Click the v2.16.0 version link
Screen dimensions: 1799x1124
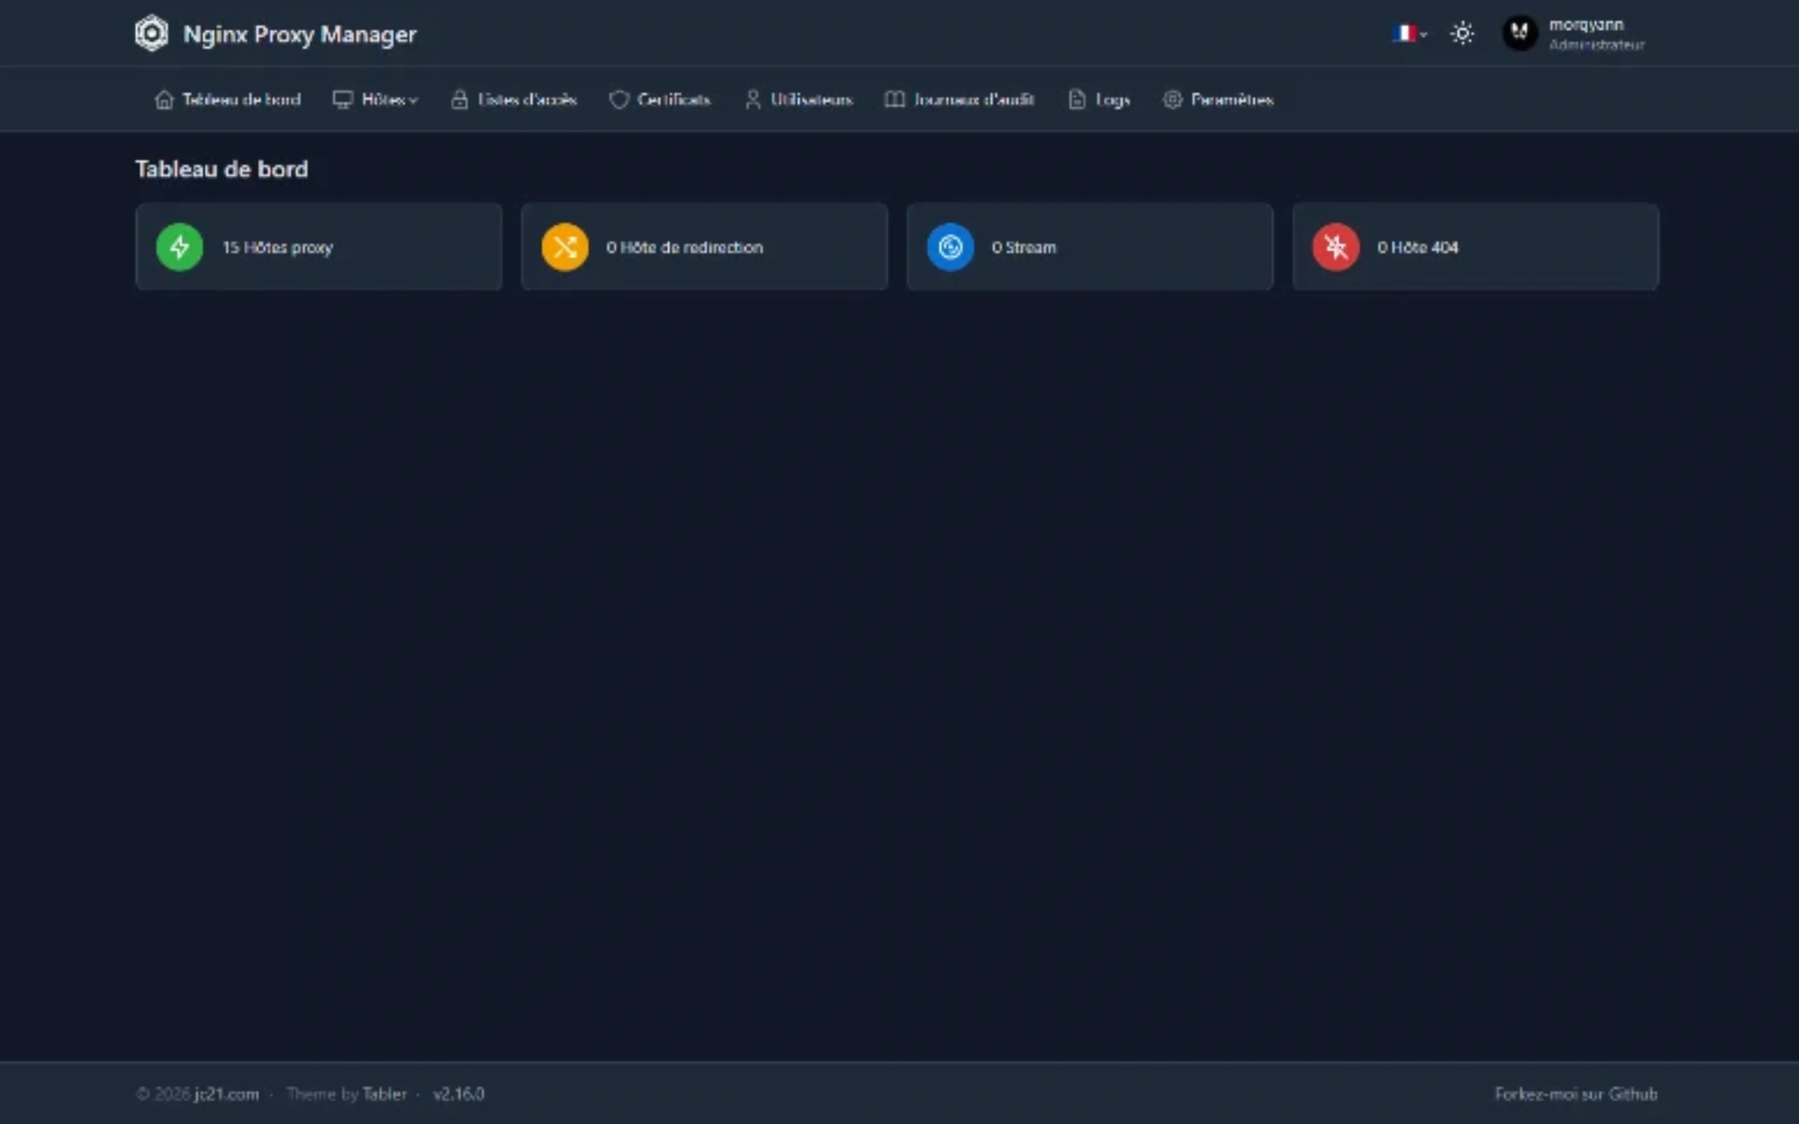459,1094
